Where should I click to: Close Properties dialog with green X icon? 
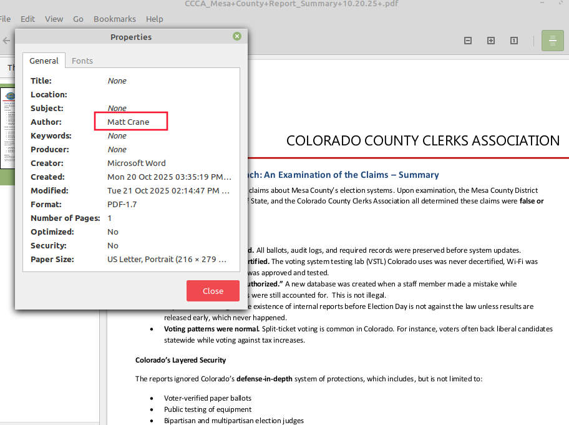[237, 37]
